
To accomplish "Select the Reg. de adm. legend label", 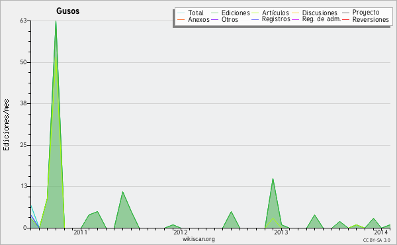I will pyautogui.click(x=322, y=19).
